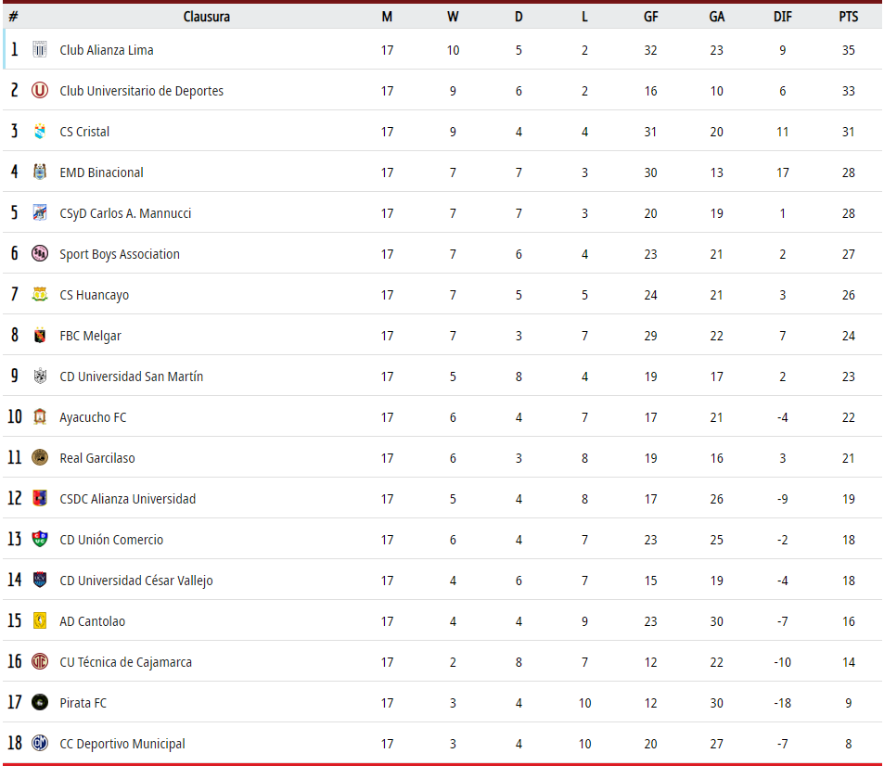This screenshot has height=766, width=884.
Task: Click the CS Cristal team badge
Action: (x=40, y=132)
